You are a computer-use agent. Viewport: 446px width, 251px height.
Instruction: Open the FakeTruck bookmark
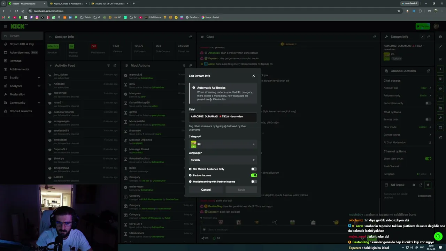pyautogui.click(x=192, y=17)
